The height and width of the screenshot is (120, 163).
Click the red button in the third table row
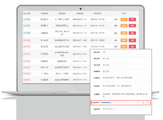pos(132,33)
